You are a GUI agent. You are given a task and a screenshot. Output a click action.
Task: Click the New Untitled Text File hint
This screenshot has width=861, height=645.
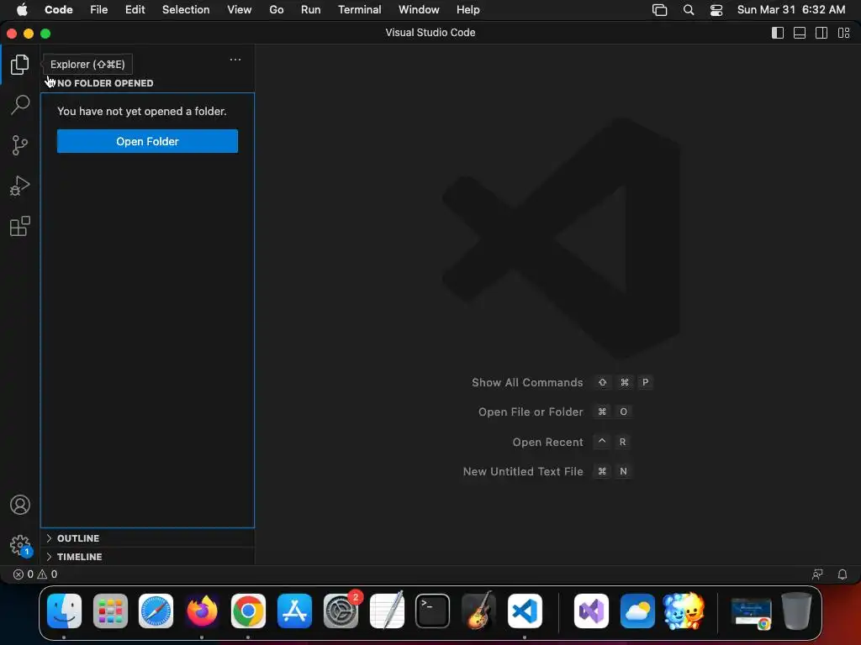pos(523,472)
